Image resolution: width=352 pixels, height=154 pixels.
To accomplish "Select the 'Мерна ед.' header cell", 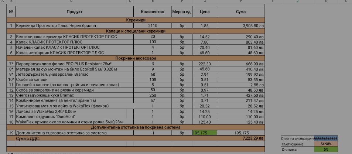I will coord(182,12).
